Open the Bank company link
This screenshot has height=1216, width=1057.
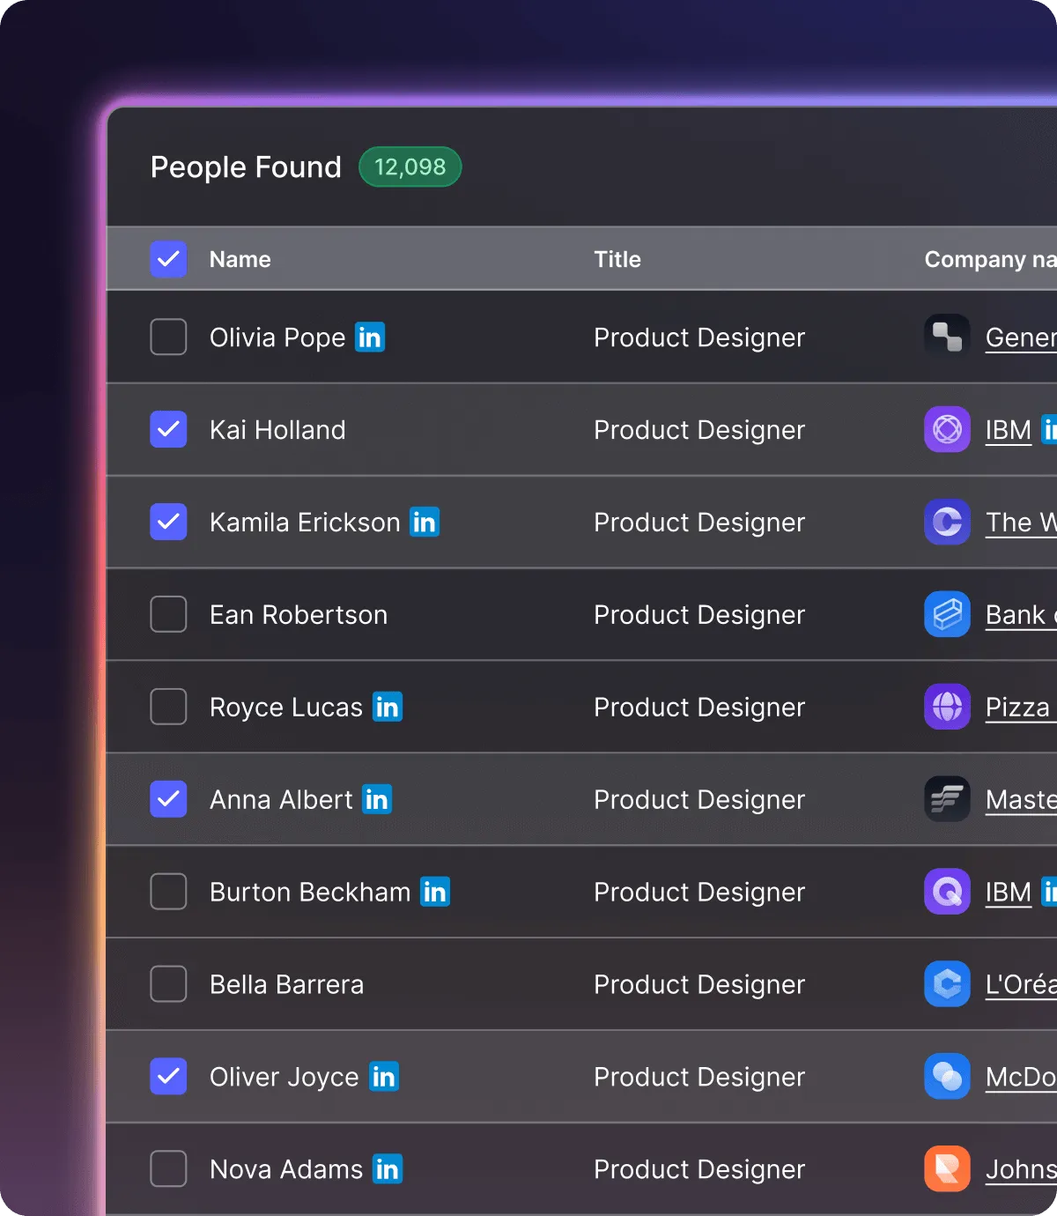[x=1021, y=615]
